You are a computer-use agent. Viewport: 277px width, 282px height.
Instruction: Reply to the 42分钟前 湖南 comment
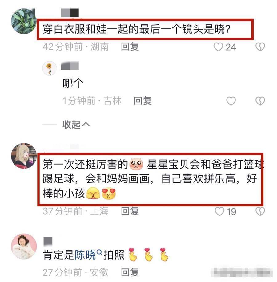[x=130, y=47]
